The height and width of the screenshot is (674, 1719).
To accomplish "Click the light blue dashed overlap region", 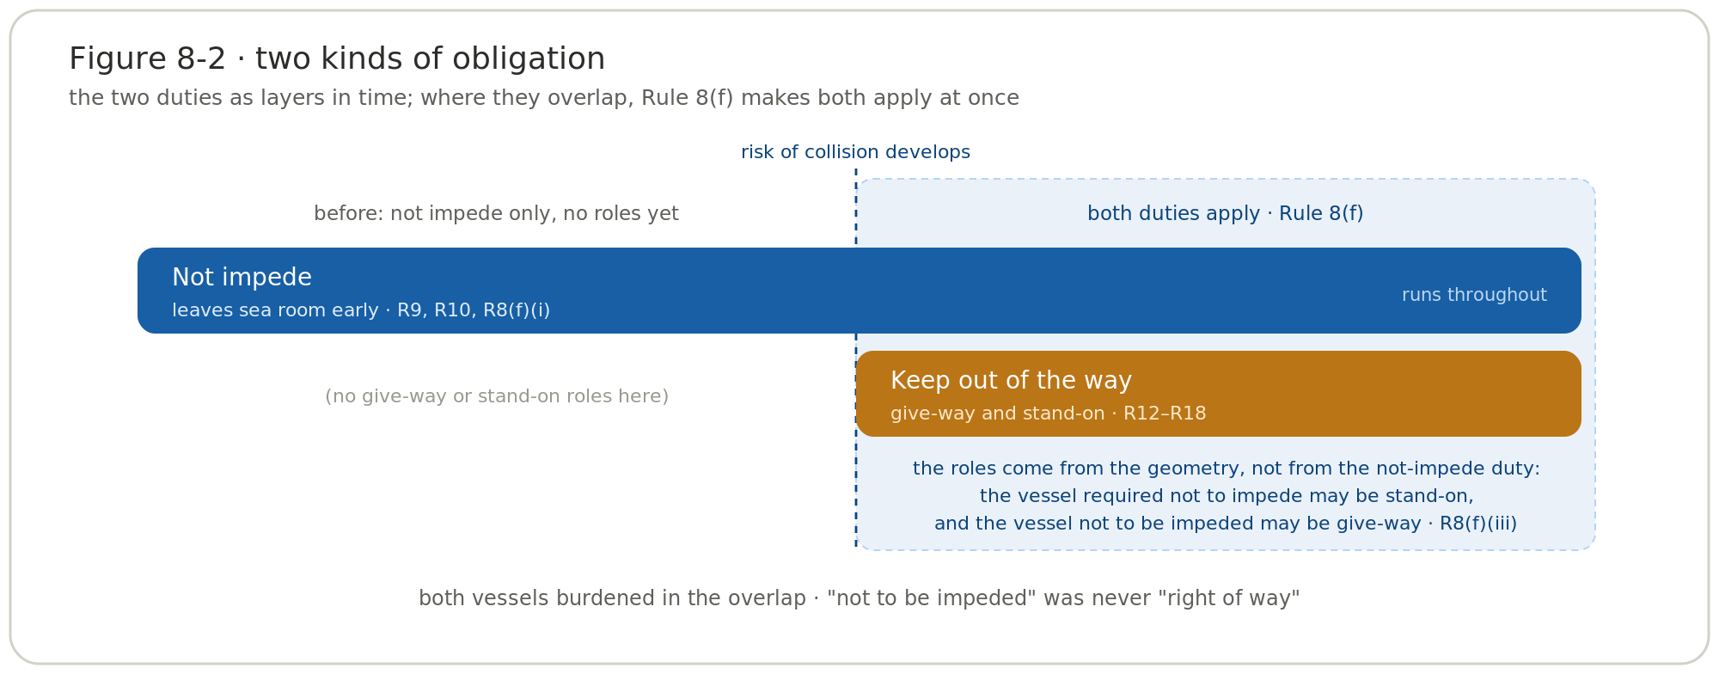I will coord(1226,365).
